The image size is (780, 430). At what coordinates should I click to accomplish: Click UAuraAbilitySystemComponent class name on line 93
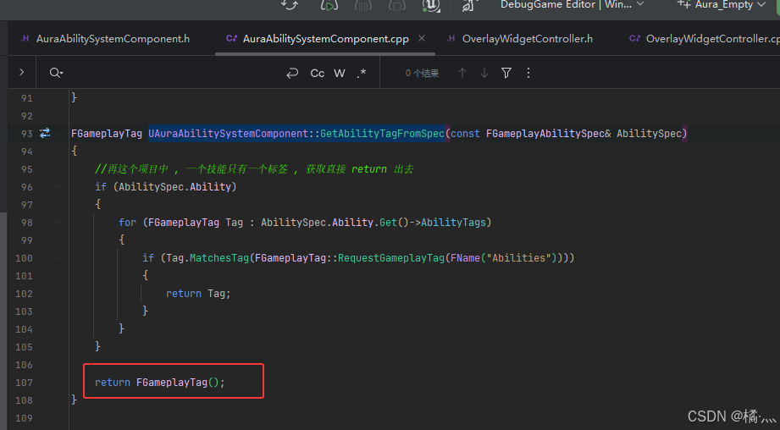[229, 133]
